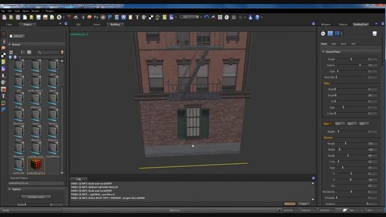386x217 pixels.
Task: Open the Game menu
Action: (x=25, y=11)
